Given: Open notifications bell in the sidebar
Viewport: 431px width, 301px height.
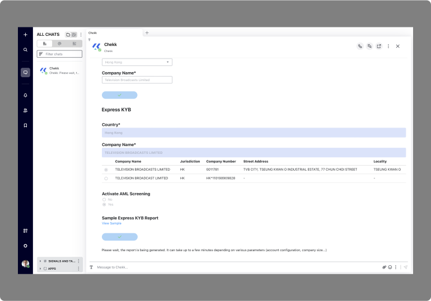Looking at the screenshot, I should click(x=25, y=95).
